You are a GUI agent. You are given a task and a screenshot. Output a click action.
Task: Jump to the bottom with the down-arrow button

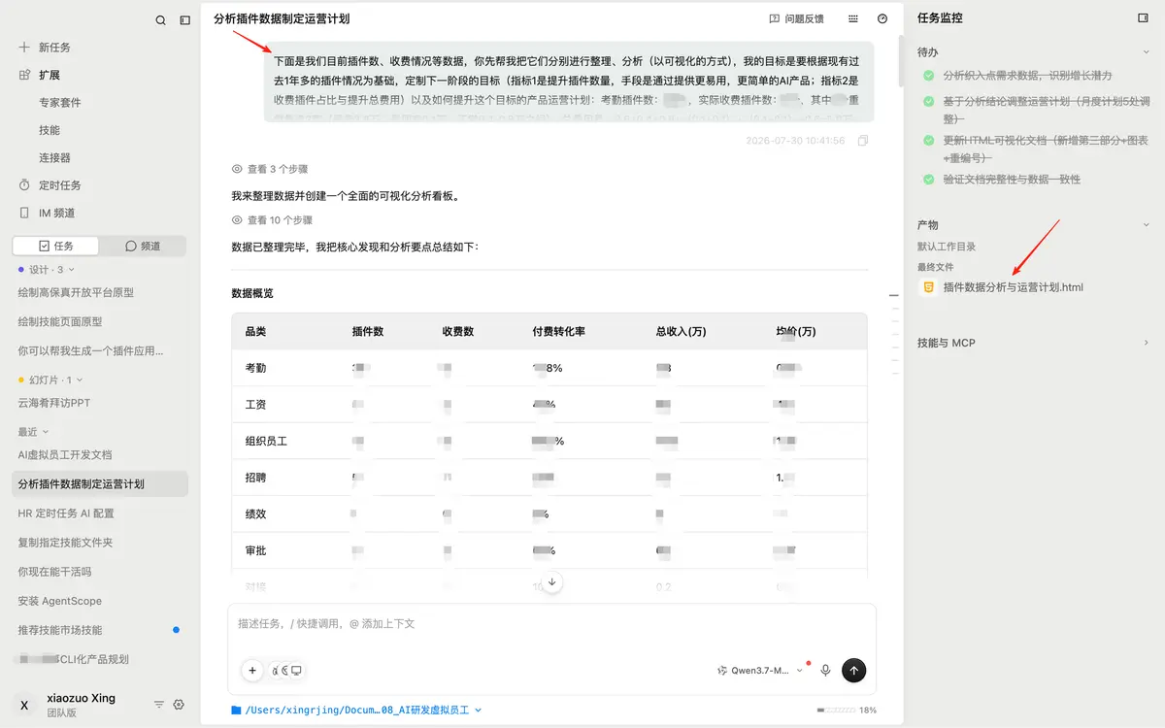552,582
